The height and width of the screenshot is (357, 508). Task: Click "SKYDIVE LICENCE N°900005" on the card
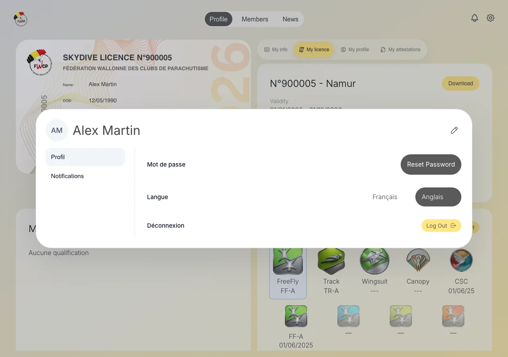117,58
